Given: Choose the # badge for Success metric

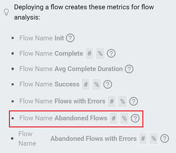Looking at the screenshot, I should pyautogui.click(x=86, y=84).
